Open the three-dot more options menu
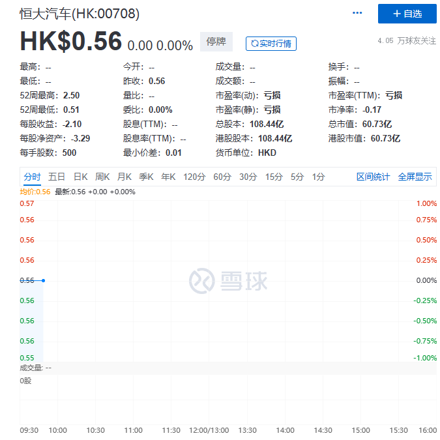The image size is (440, 440). [x=357, y=13]
